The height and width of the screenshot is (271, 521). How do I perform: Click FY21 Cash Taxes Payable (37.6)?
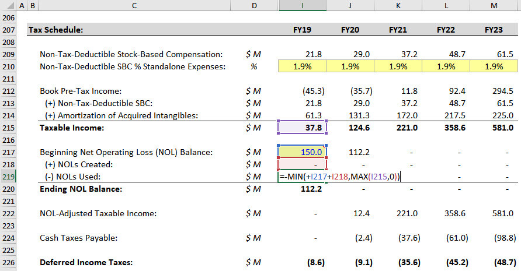tap(409, 238)
